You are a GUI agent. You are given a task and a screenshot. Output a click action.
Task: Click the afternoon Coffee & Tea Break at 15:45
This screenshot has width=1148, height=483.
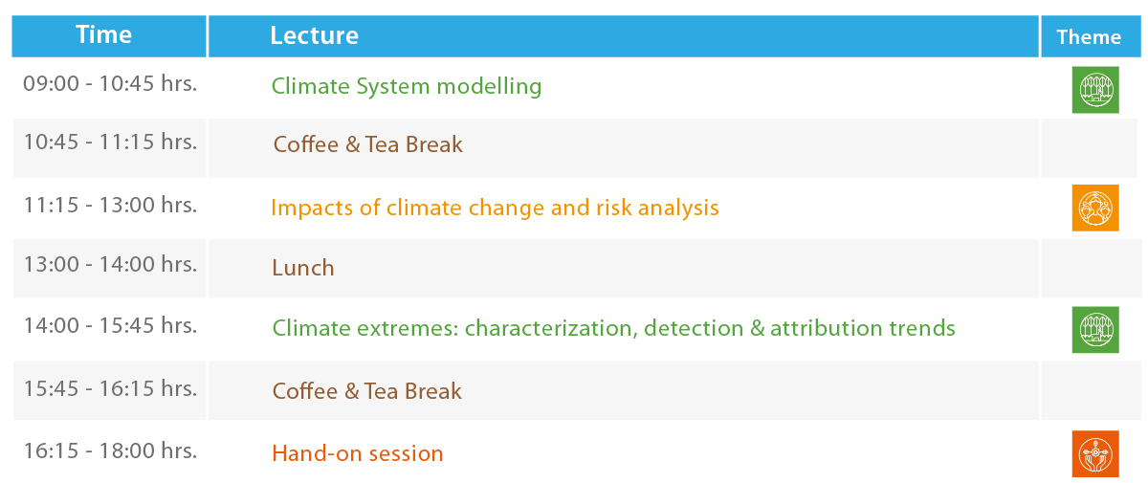(x=367, y=391)
